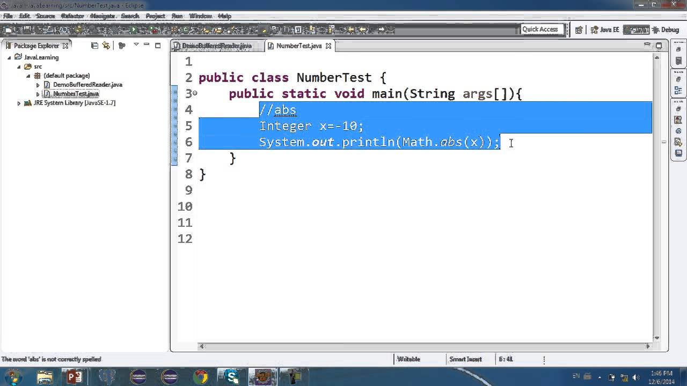Click the Quick Access search field
Viewport: 687px width, 386px height.
coord(542,29)
